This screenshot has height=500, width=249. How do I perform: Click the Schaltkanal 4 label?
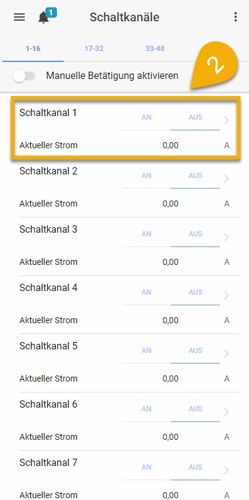tap(48, 287)
